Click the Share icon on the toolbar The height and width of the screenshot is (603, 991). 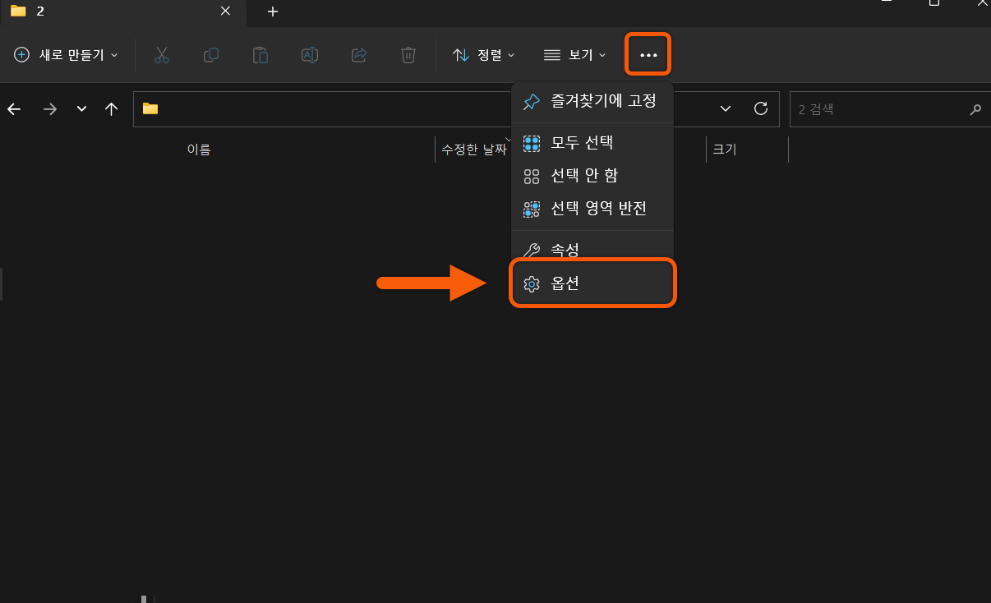click(x=358, y=54)
